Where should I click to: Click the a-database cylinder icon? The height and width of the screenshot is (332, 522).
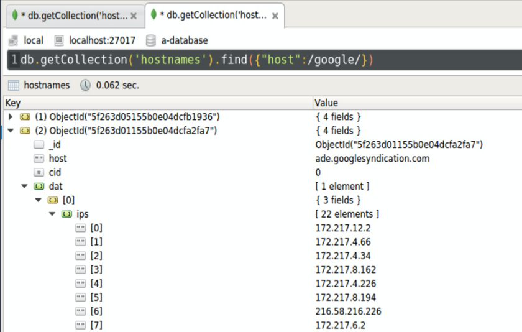[x=150, y=40]
